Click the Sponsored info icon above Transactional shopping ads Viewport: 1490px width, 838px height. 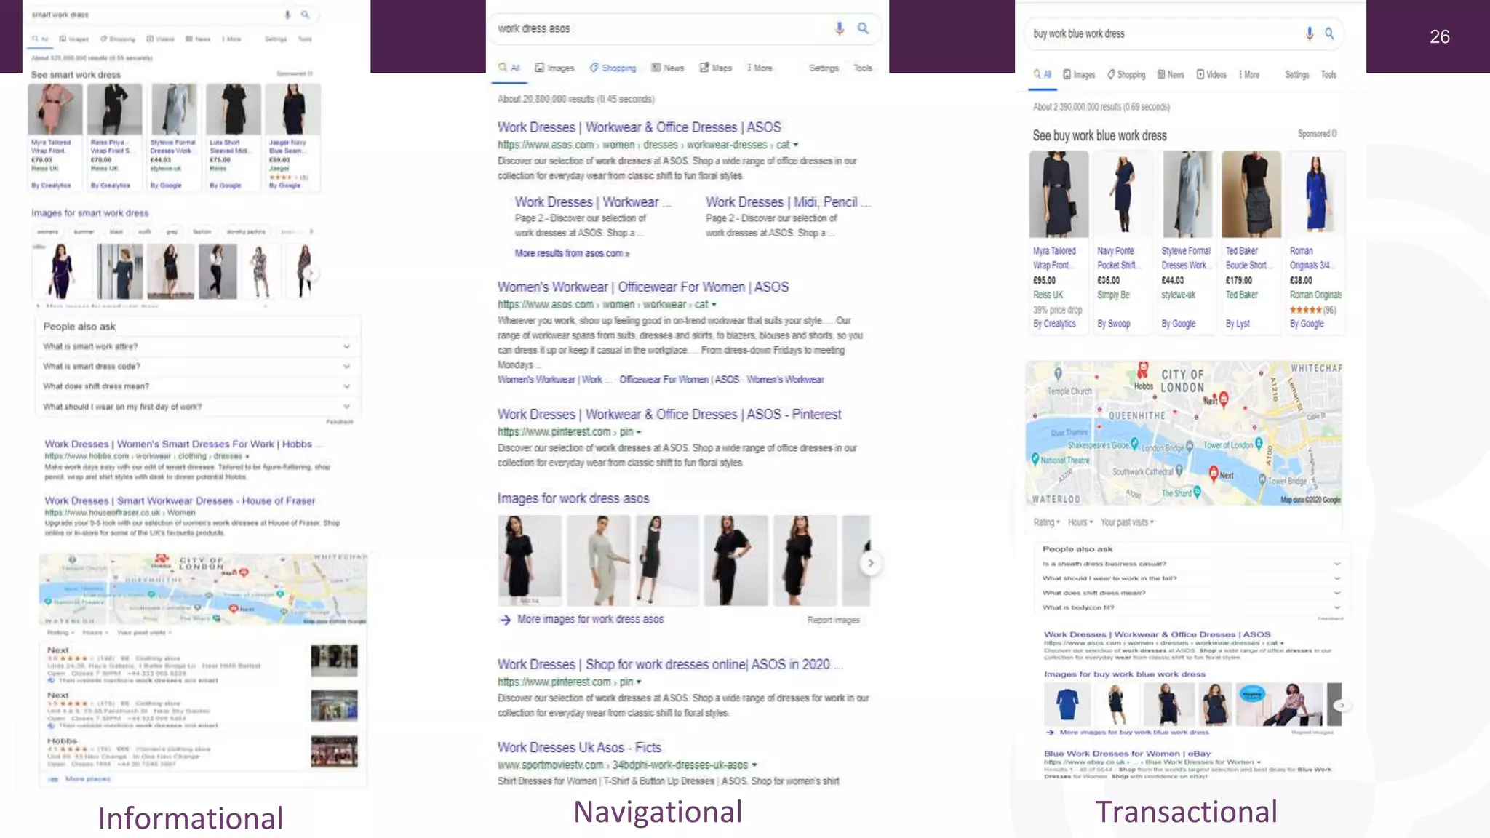pyautogui.click(x=1334, y=134)
